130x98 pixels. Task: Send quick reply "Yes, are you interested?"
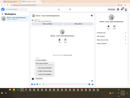pyautogui.click(x=45, y=68)
